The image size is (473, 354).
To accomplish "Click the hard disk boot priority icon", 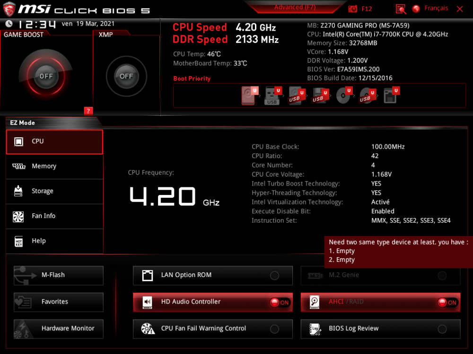I will (249, 96).
